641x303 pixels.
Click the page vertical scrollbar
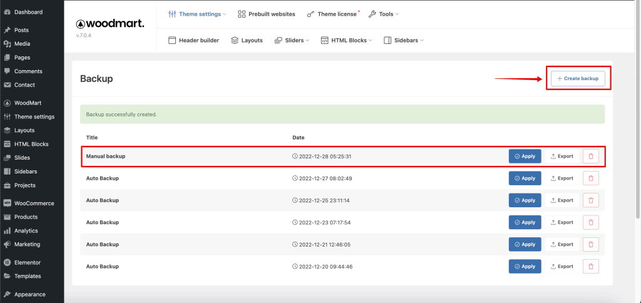pos(637,125)
